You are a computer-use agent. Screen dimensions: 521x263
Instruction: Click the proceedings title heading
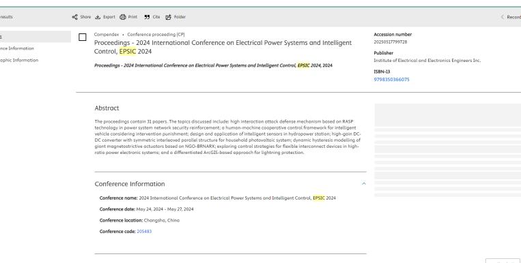tap(223, 47)
